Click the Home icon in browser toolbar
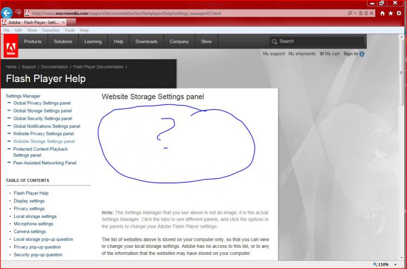407x269 pixels. (x=383, y=13)
